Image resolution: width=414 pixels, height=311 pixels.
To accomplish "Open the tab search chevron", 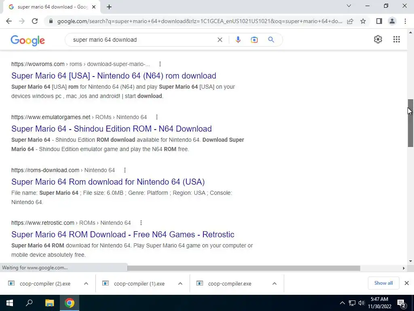I will pyautogui.click(x=349, y=6).
